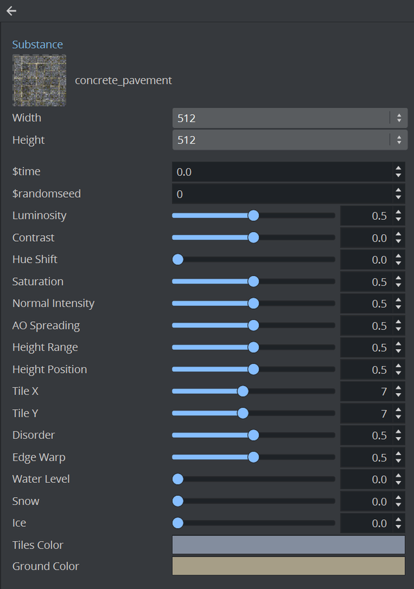Image resolution: width=414 pixels, height=589 pixels.
Task: Click the Contrast value field
Action: coord(364,238)
